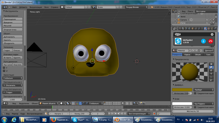Open the 3D view editor type selector
Image resolution: width=219 pixels, height=123 pixels.
tap(5, 104)
